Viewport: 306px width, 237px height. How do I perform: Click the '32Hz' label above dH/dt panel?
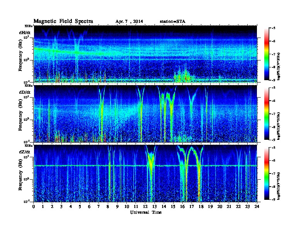click(x=29, y=26)
